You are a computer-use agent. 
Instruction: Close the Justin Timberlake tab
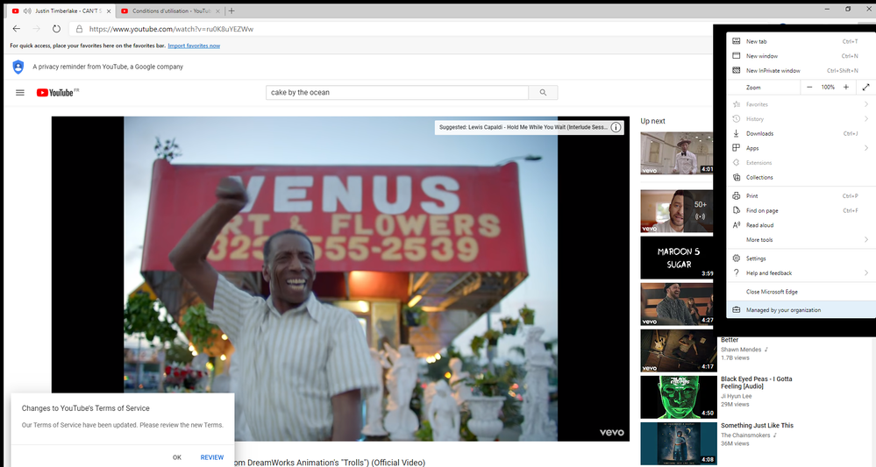[x=109, y=11]
